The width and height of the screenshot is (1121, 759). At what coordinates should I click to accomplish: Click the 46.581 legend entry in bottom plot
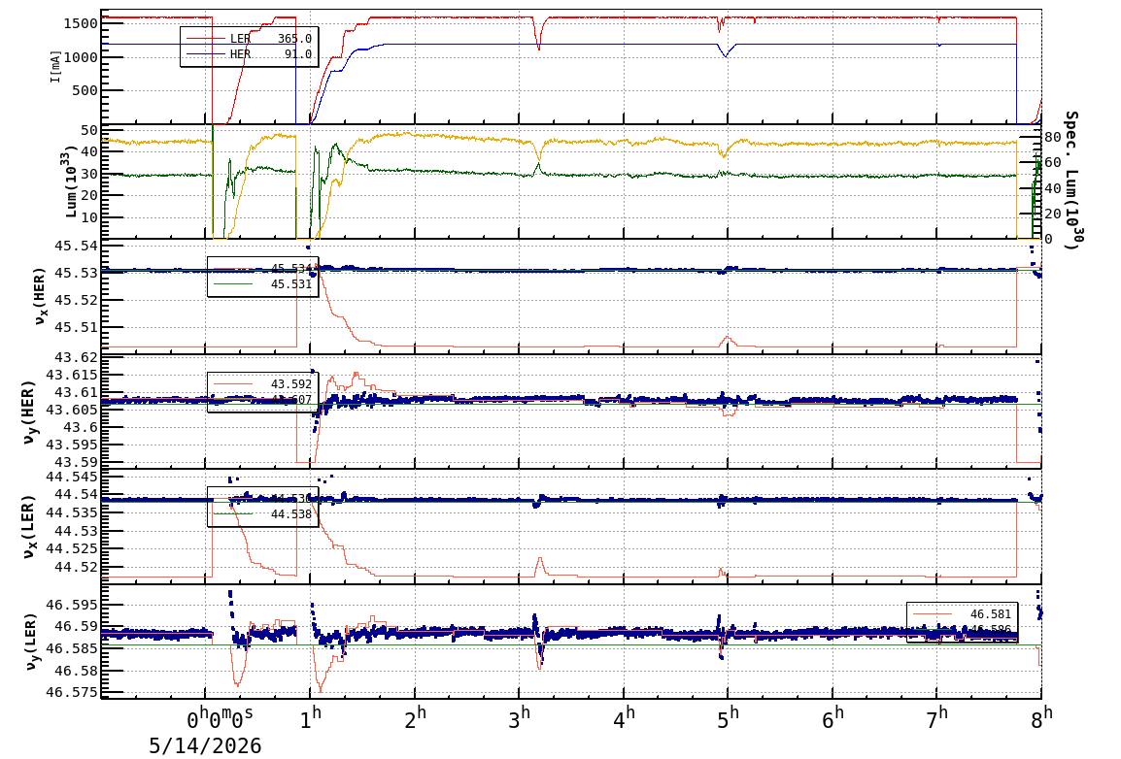pos(963,614)
